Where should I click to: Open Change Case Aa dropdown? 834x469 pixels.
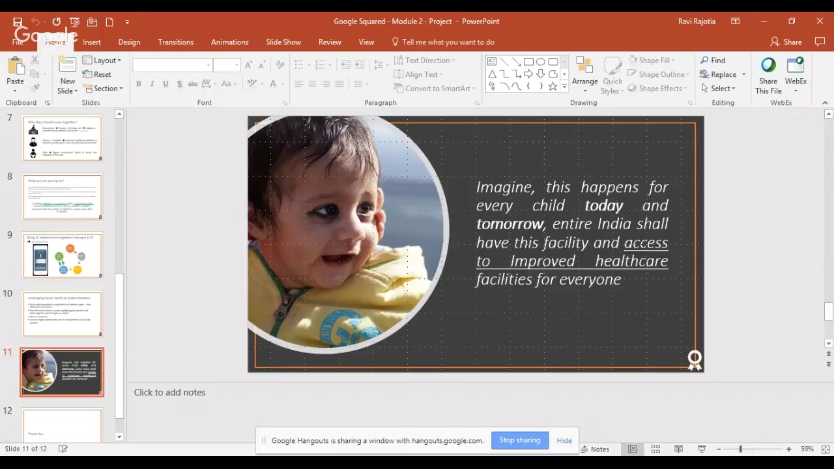point(229,84)
